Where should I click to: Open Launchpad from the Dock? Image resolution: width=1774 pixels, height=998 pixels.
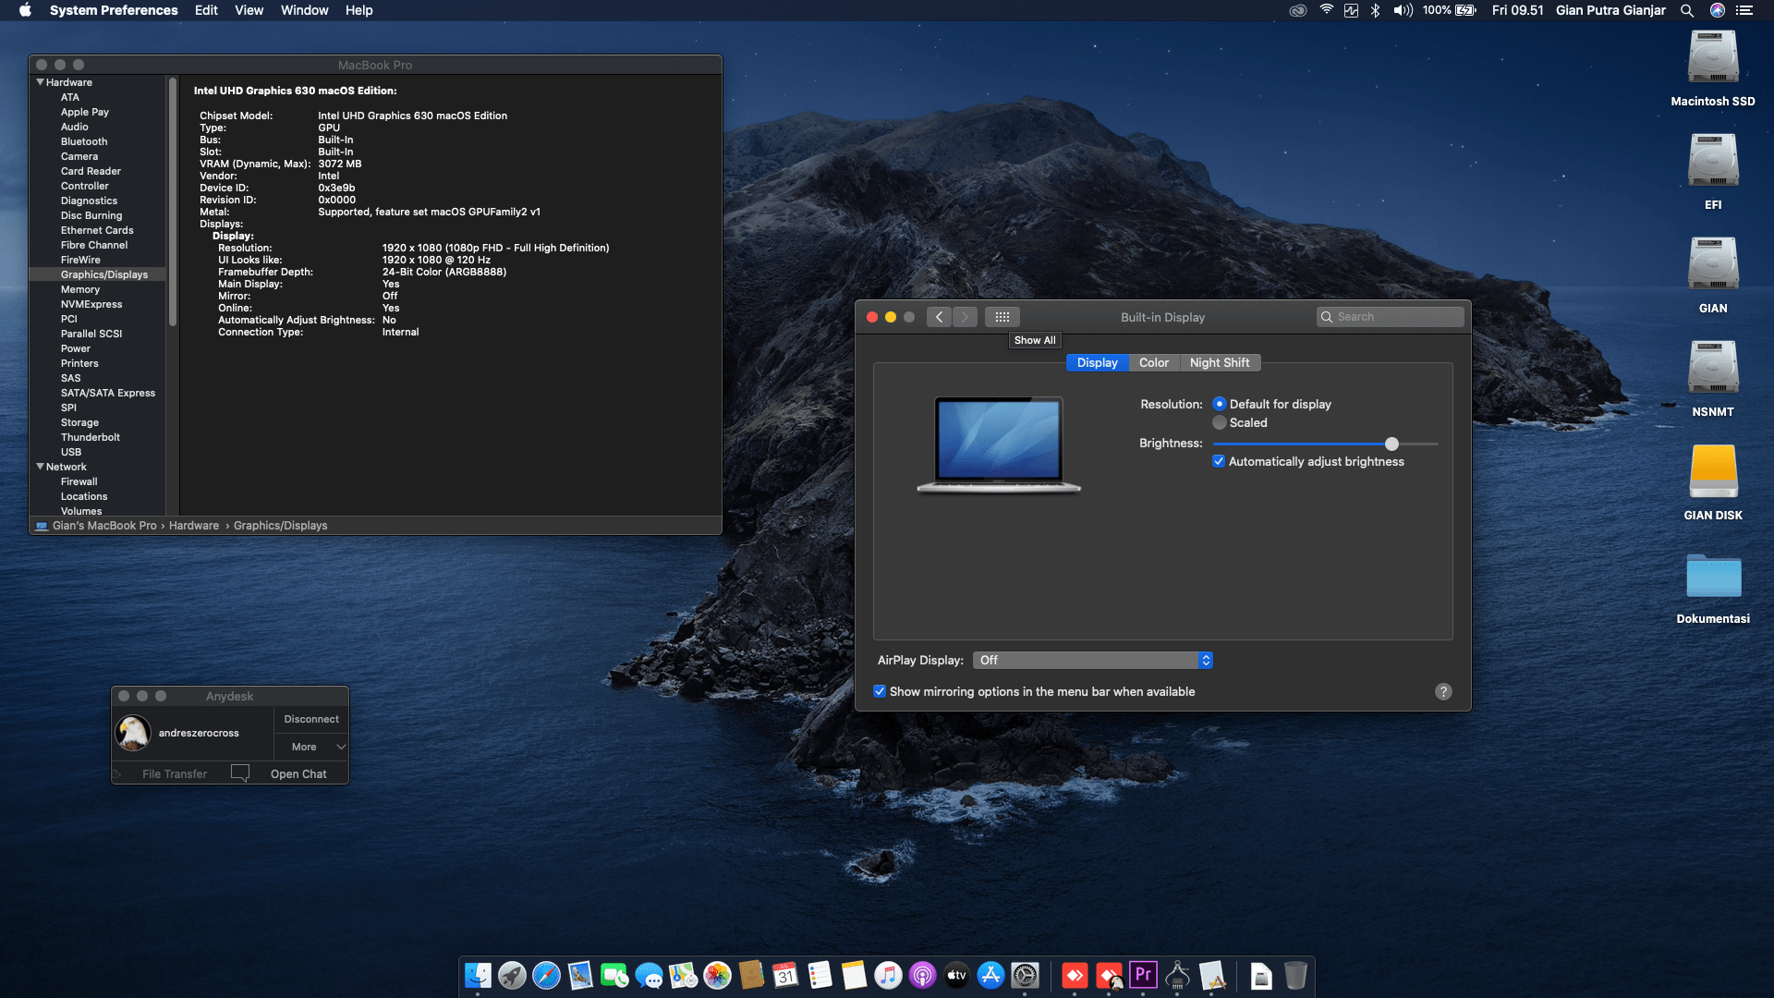(513, 976)
